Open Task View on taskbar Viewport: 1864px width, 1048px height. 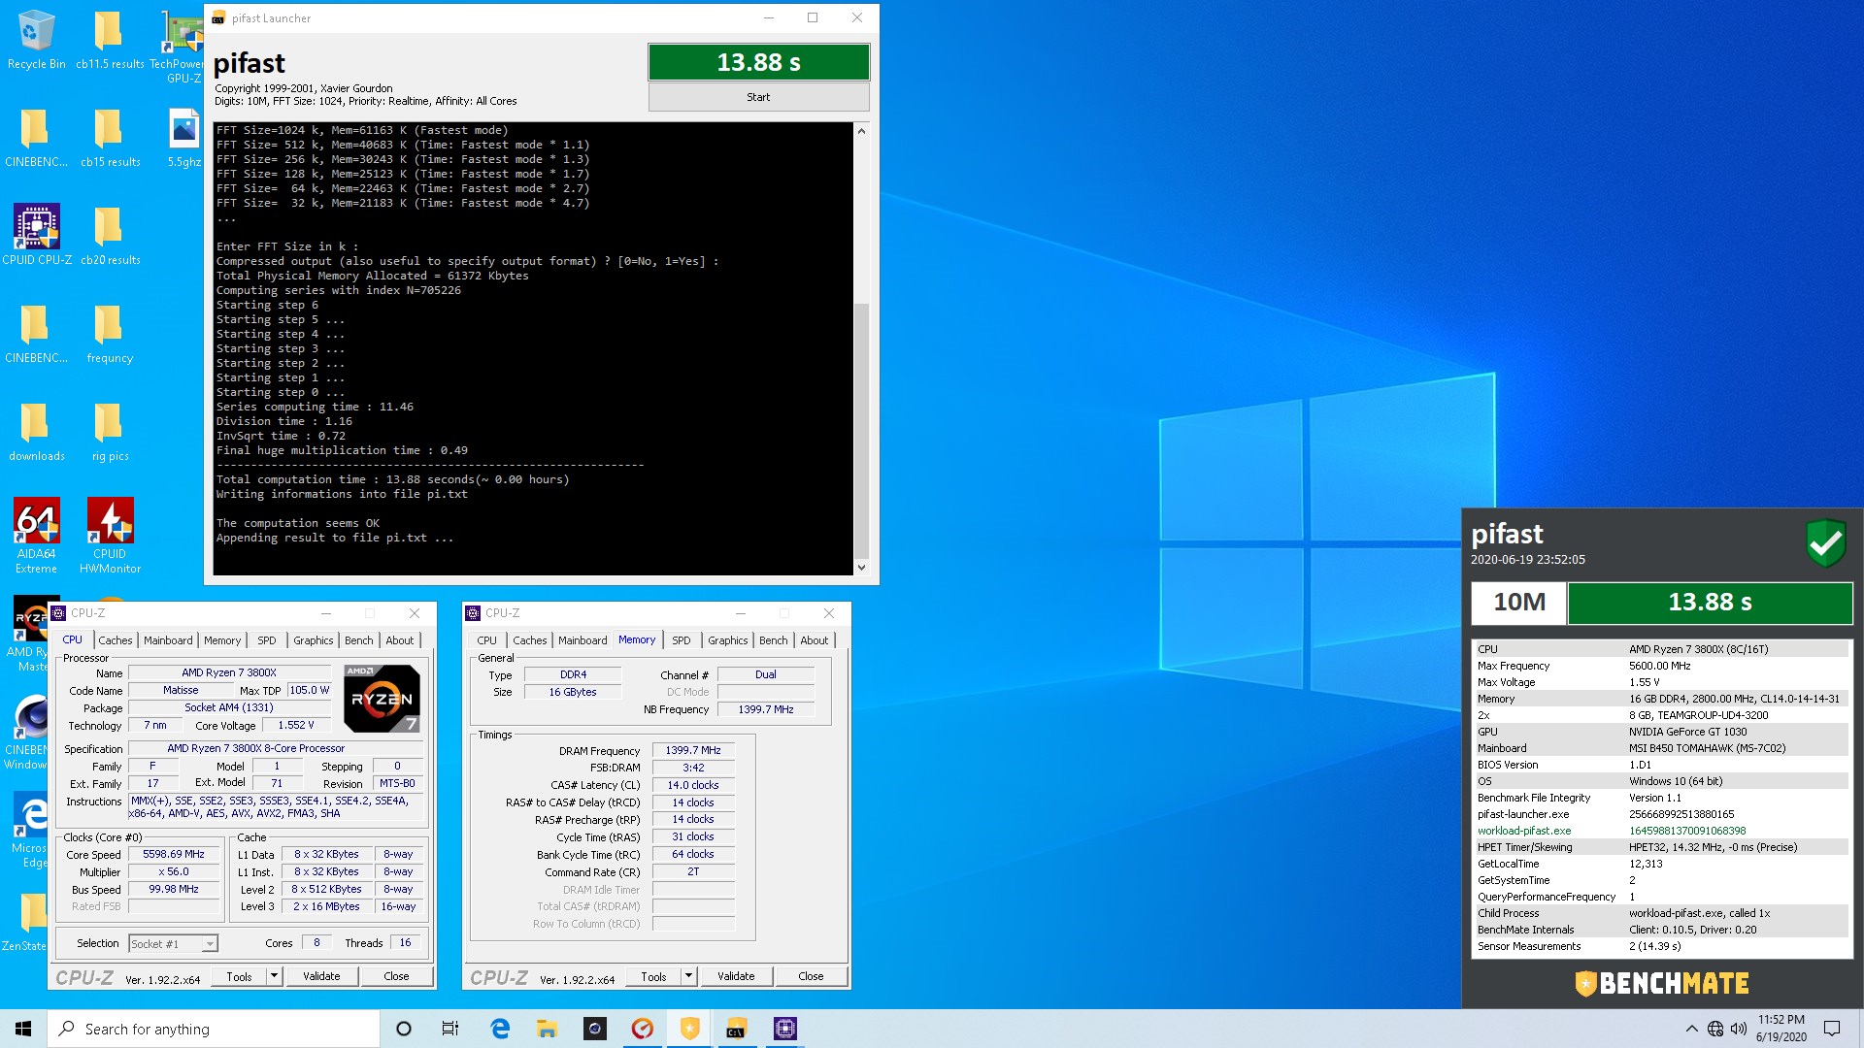tap(450, 1029)
